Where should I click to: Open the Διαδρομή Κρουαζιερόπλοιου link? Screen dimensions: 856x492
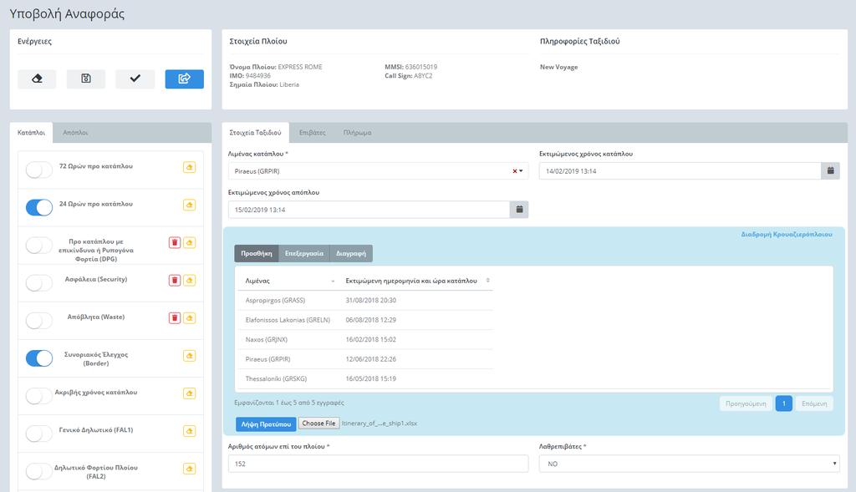pos(787,235)
